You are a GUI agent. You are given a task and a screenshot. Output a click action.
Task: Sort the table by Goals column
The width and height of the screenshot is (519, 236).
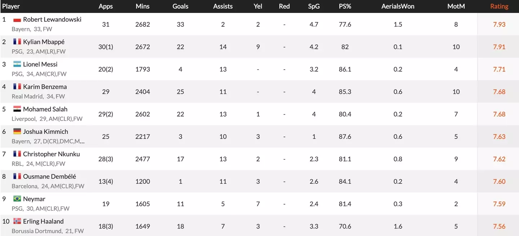[x=180, y=6]
